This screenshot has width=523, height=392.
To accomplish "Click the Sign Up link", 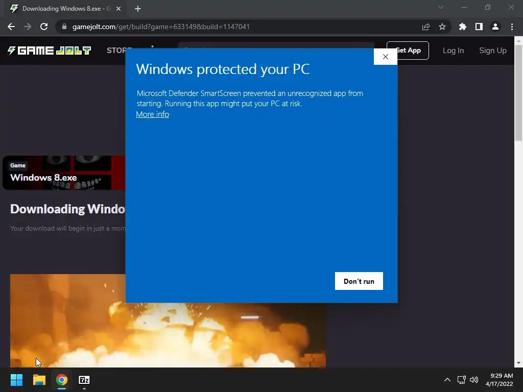I will click(x=493, y=51).
